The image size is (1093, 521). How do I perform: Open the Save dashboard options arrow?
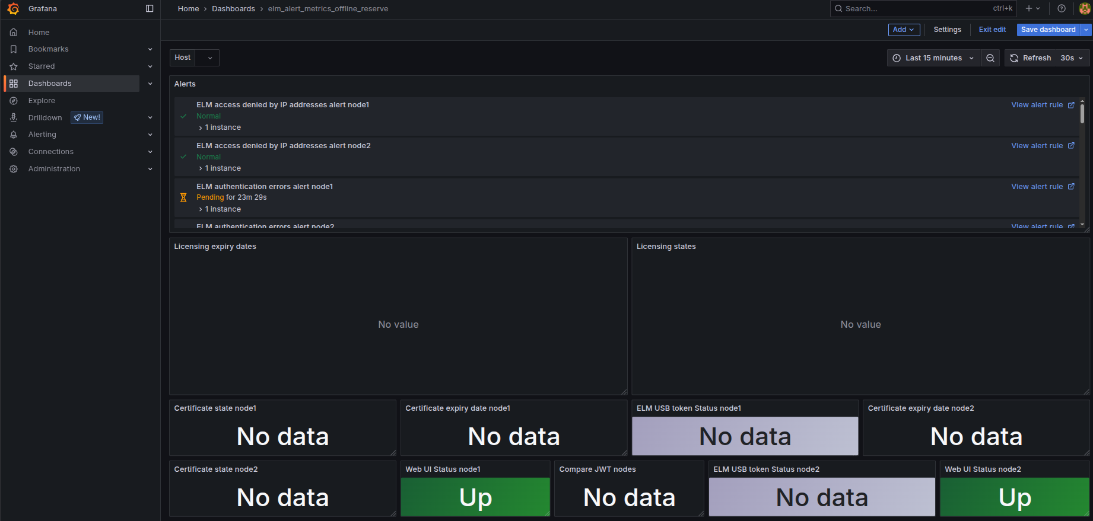click(1086, 30)
